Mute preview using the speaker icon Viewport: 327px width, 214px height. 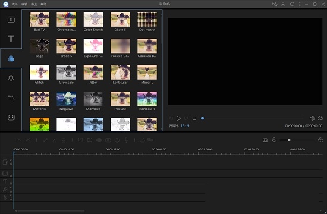click(312, 118)
